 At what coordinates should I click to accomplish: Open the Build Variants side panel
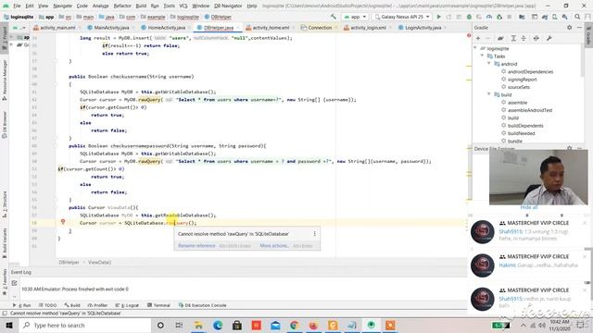coord(5,243)
